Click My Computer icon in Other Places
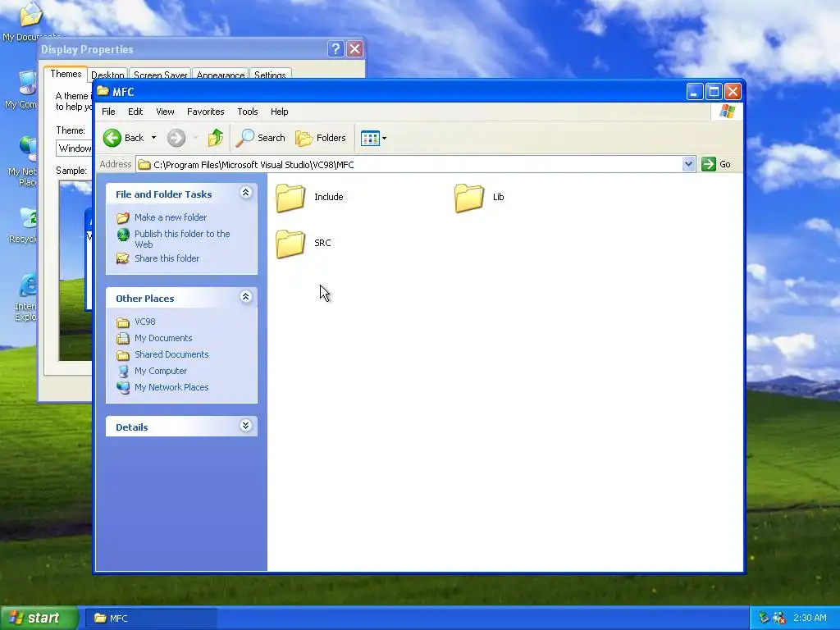840x630 pixels. coord(123,372)
